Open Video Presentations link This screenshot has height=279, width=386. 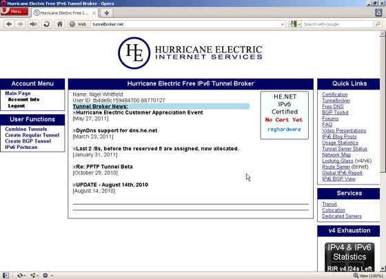[344, 131]
